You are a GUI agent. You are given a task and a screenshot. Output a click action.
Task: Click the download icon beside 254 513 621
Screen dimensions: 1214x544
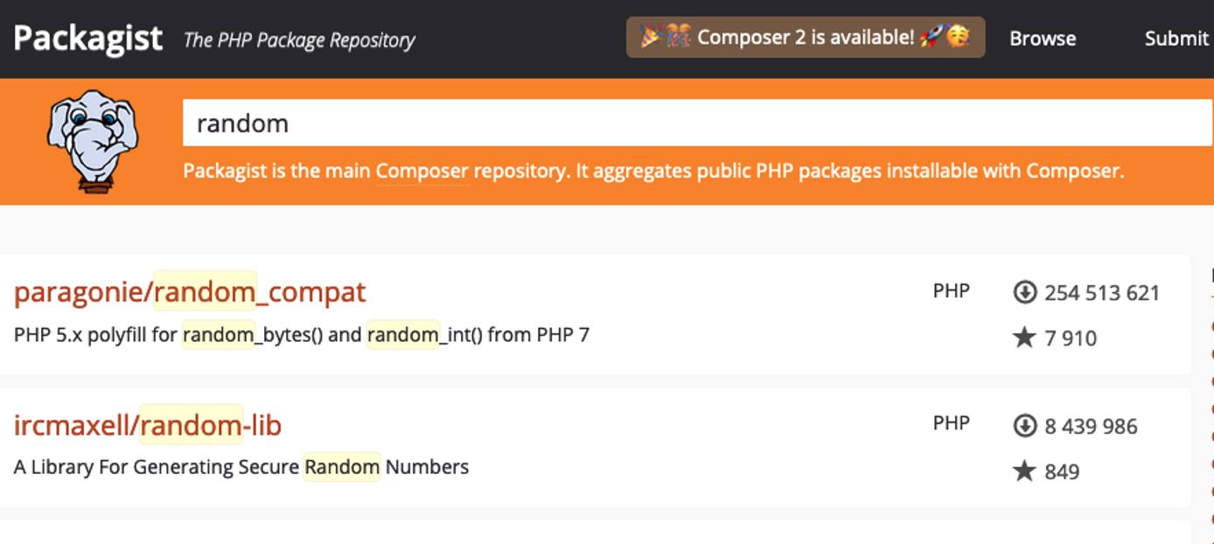pos(1024,292)
